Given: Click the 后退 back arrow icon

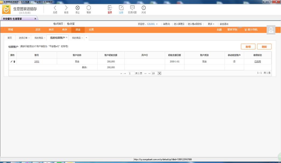Looking at the screenshot, I should coord(55,8).
